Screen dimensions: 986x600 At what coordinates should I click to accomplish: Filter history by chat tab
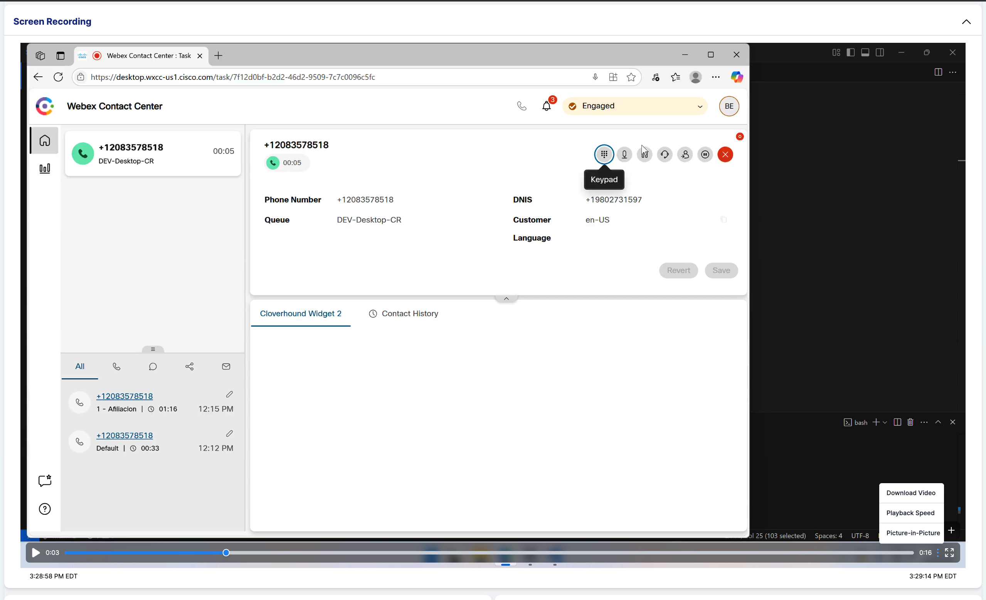coord(153,366)
